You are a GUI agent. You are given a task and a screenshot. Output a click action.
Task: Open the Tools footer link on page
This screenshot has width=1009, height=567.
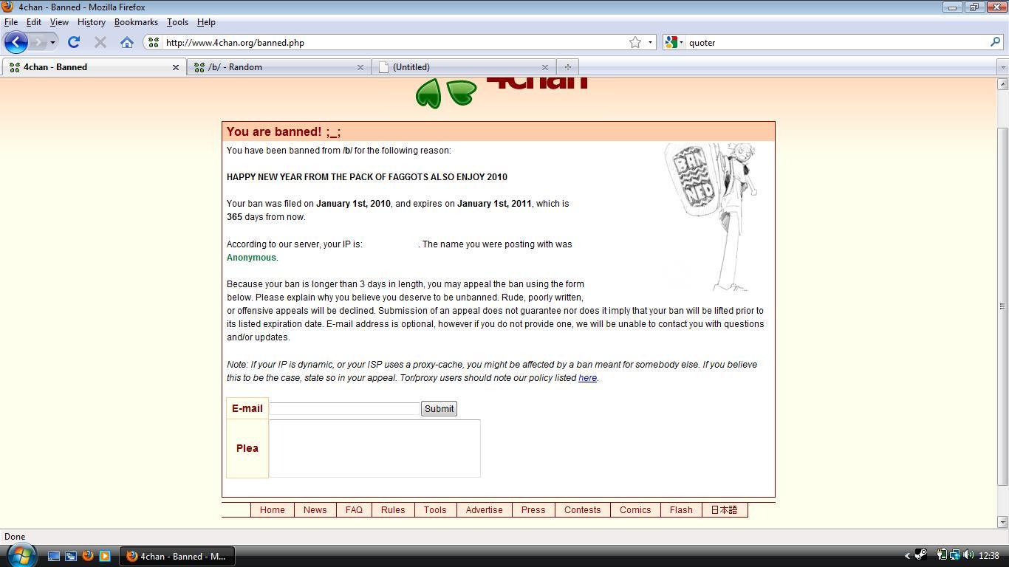tap(435, 510)
